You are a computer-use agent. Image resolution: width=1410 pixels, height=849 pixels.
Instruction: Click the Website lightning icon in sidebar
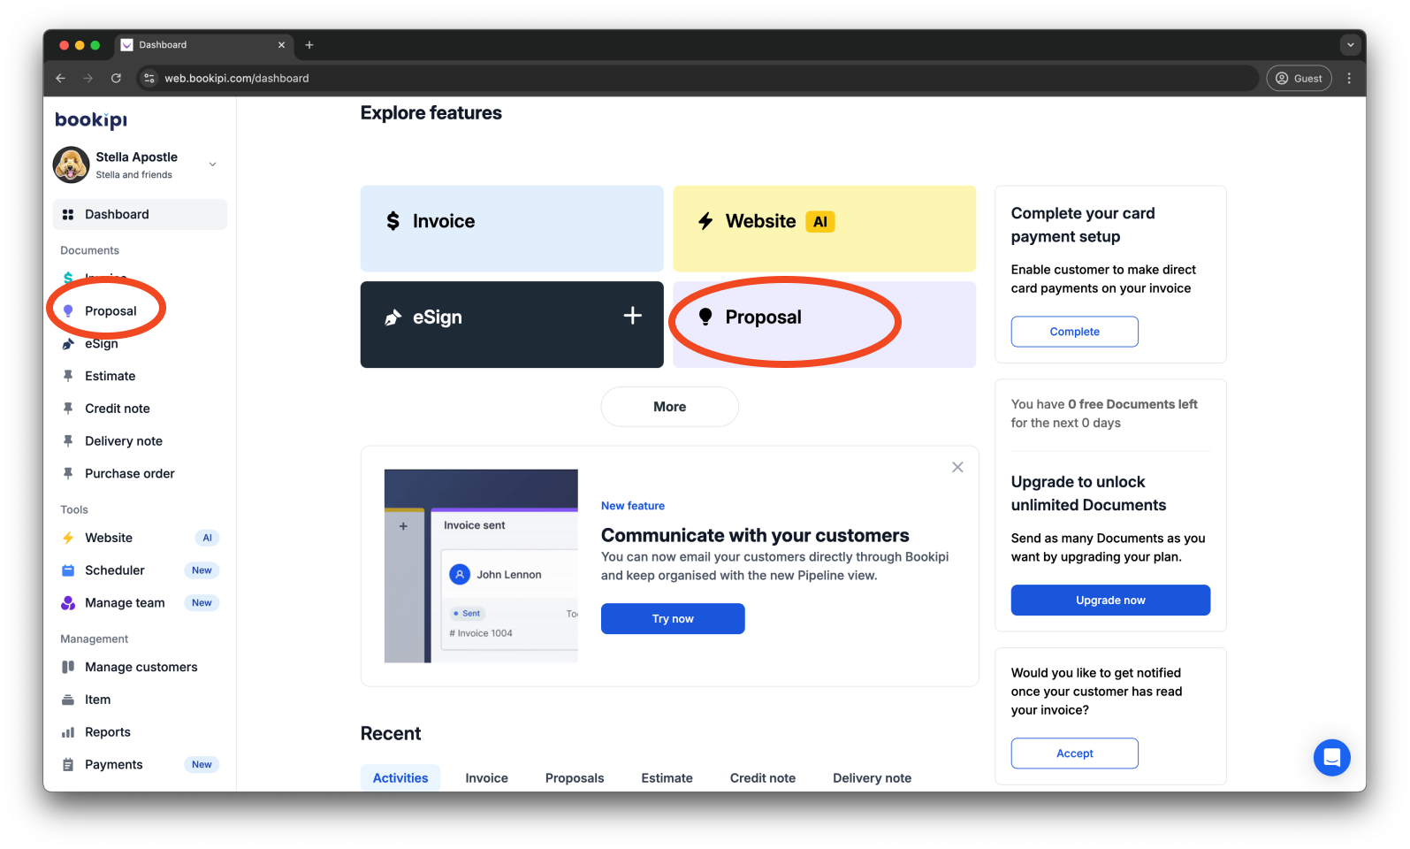[x=68, y=538]
